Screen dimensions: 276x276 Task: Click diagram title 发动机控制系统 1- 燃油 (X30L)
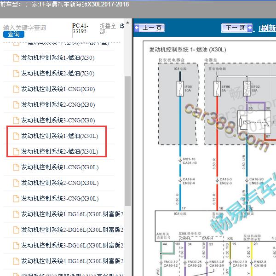(x=188, y=50)
